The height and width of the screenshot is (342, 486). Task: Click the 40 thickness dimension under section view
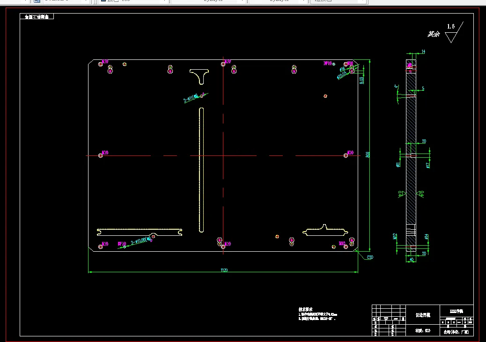click(411, 260)
